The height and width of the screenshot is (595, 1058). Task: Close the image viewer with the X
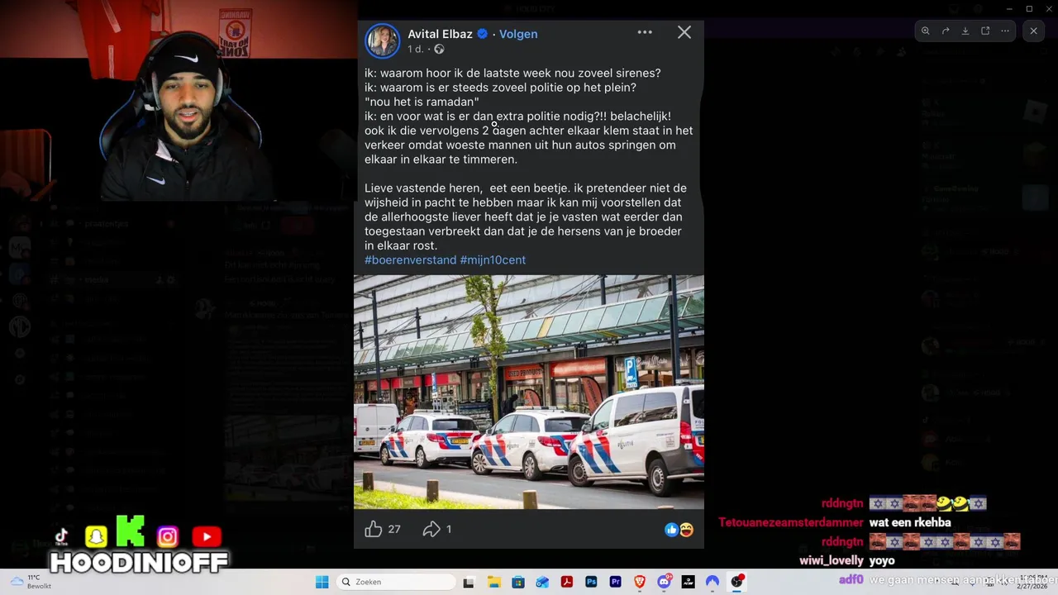point(1033,31)
